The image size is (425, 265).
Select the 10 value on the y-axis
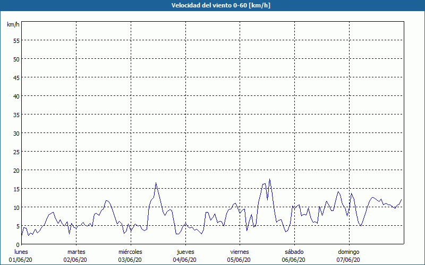(x=16, y=208)
